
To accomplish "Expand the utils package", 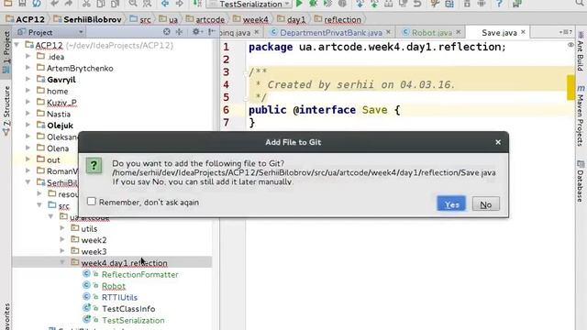I will pos(62,228).
